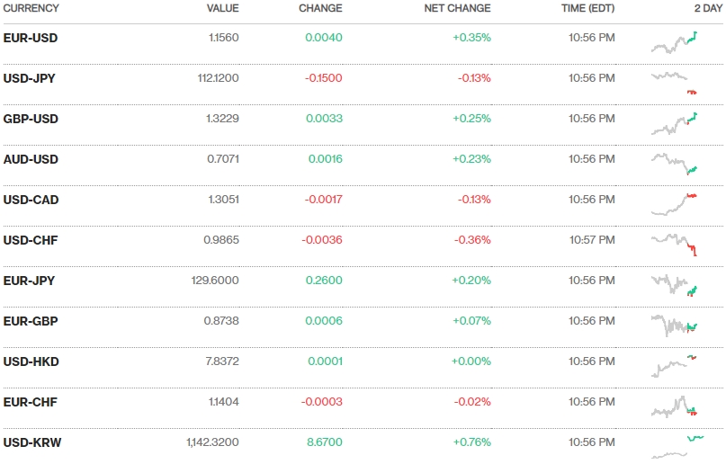
Task: Select the USD-KRW currency pair
Action: tap(32, 442)
